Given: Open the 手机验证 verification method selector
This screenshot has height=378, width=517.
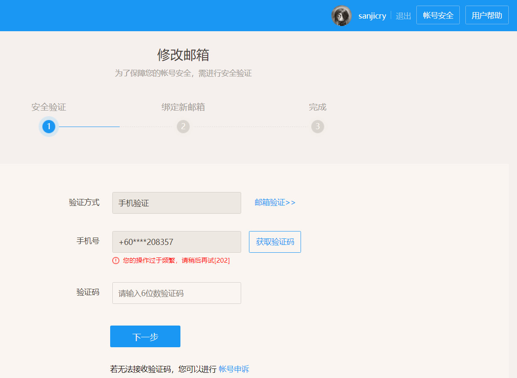Looking at the screenshot, I should 177,202.
